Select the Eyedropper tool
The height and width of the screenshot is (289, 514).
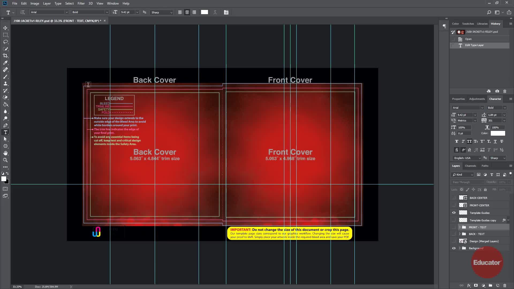(5, 63)
